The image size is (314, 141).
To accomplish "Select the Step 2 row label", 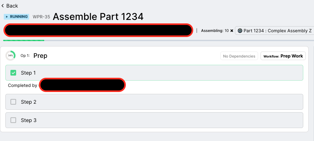I will 28,102.
